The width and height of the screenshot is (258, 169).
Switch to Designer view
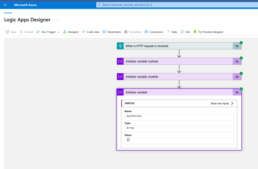click(71, 32)
